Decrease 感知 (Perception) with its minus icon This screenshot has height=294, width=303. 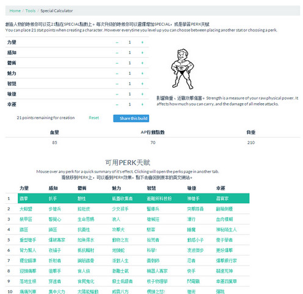(117, 53)
